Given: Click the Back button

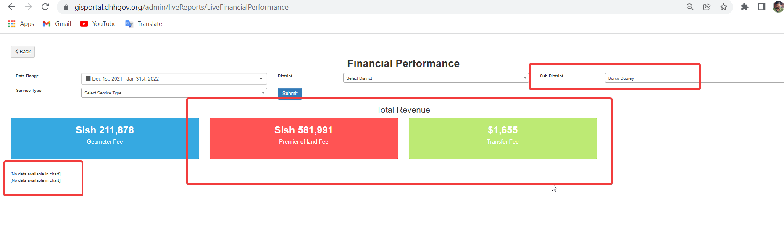Looking at the screenshot, I should click(x=23, y=52).
